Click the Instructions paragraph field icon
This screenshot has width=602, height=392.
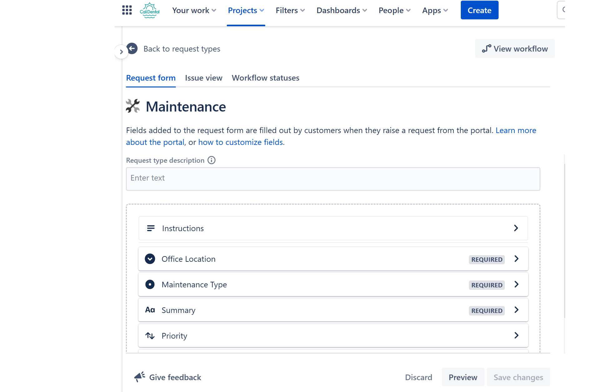[x=151, y=228]
